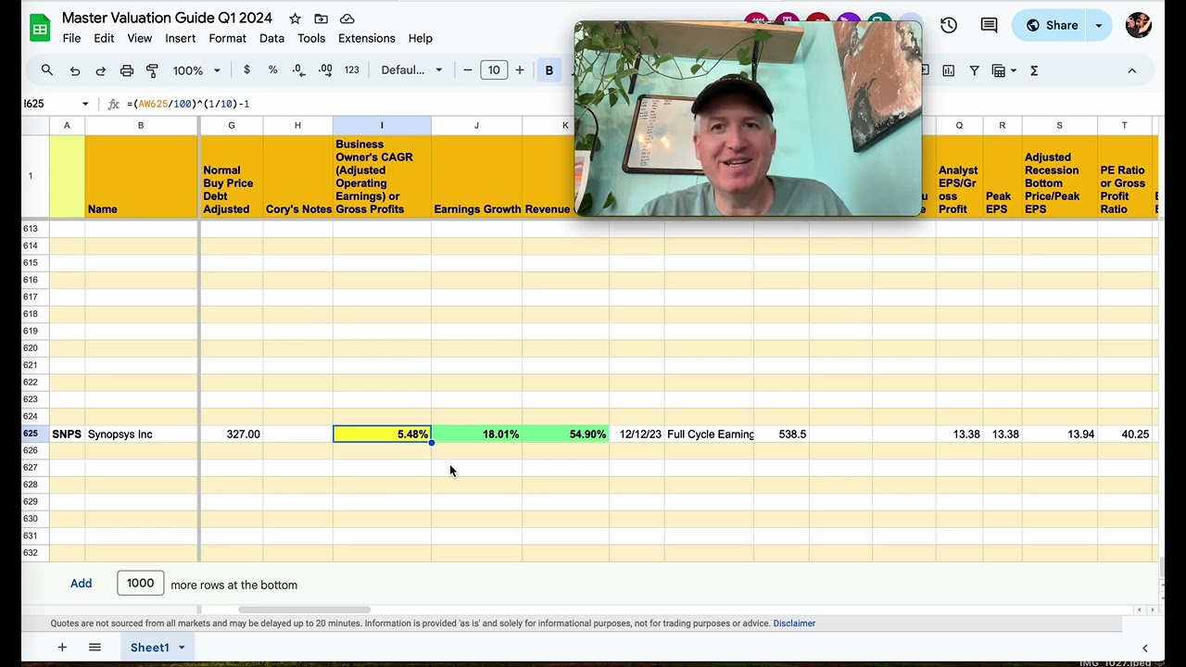1186x667 pixels.
Task: Collapse the toolbar menus with chevron
Action: [1131, 70]
